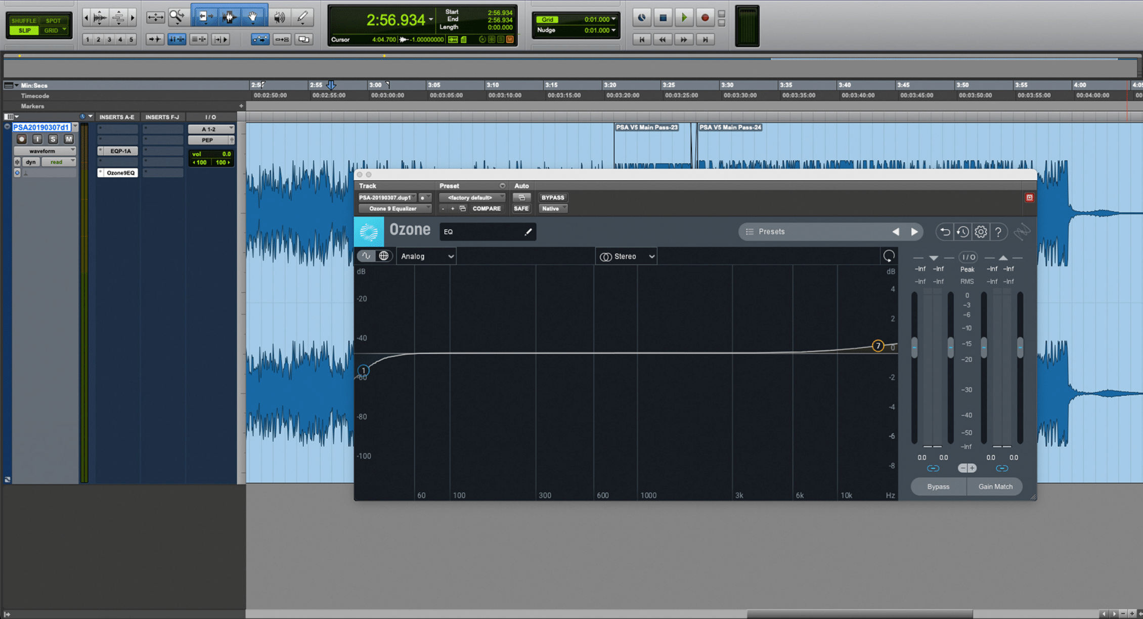
Task: Click Go to End button
Action: pos(705,39)
